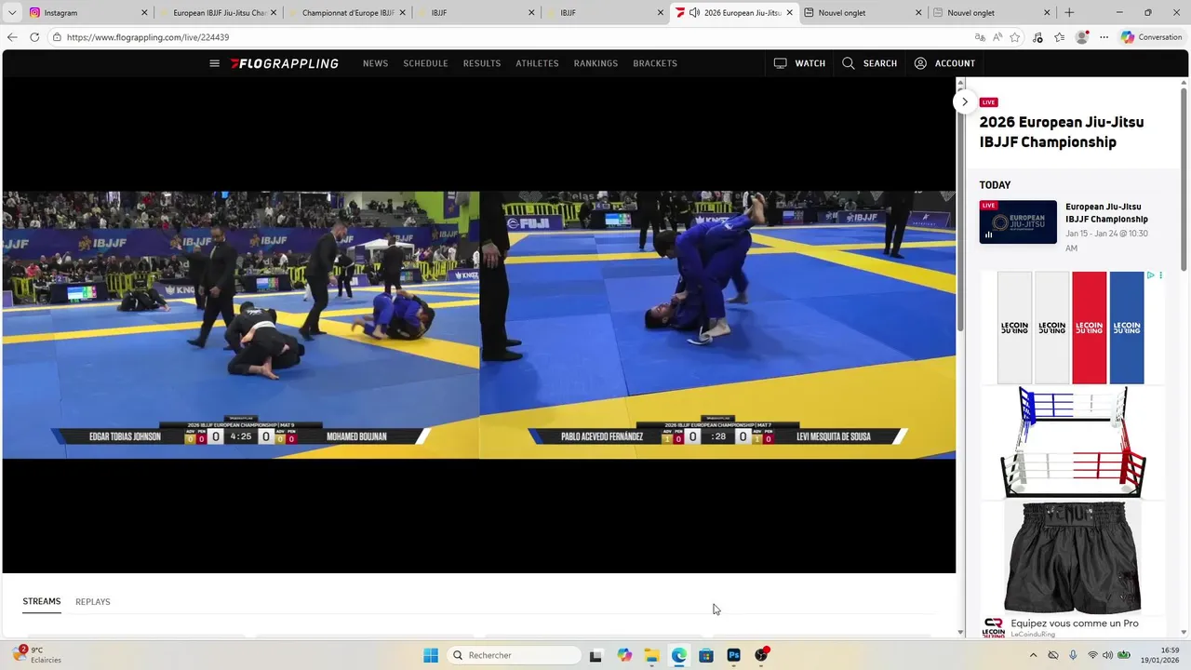Open the media control icon

click(x=1038, y=37)
